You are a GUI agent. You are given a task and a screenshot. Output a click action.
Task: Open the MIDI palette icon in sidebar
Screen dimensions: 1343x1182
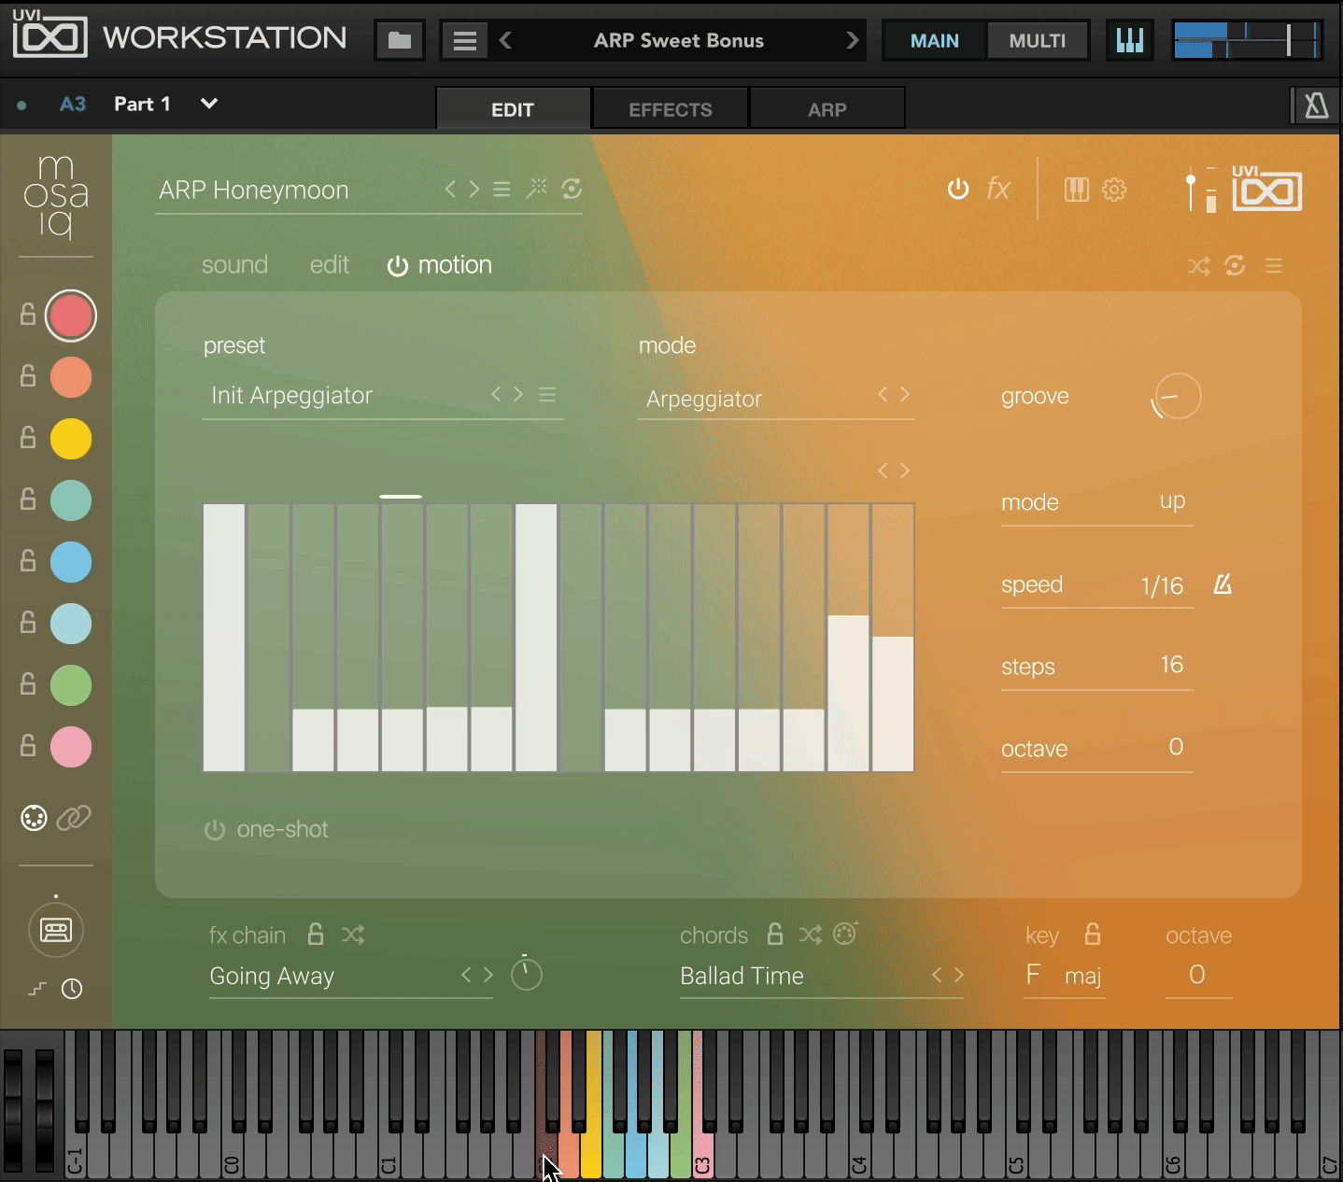coord(34,818)
